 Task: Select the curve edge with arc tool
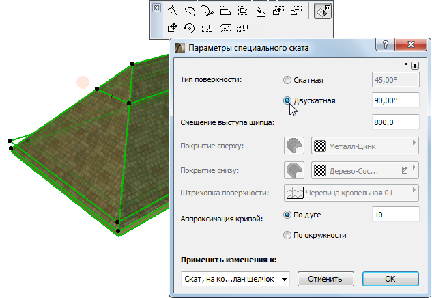[190, 11]
